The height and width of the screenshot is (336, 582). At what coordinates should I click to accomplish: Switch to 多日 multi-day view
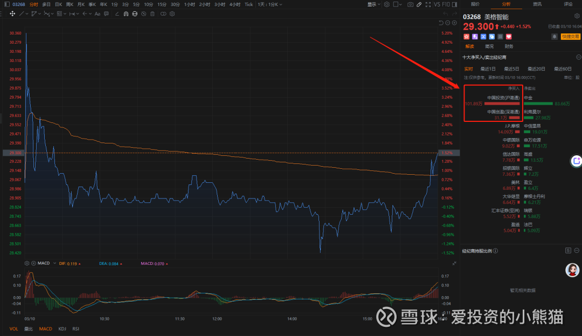click(46, 4)
